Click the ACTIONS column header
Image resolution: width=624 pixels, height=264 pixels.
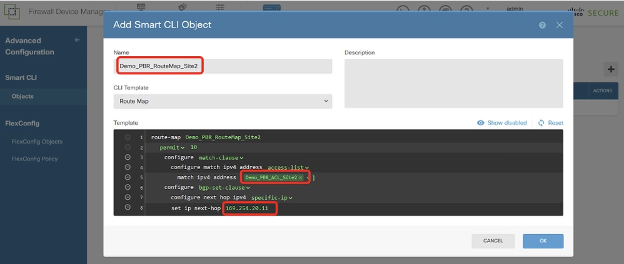pyautogui.click(x=603, y=91)
